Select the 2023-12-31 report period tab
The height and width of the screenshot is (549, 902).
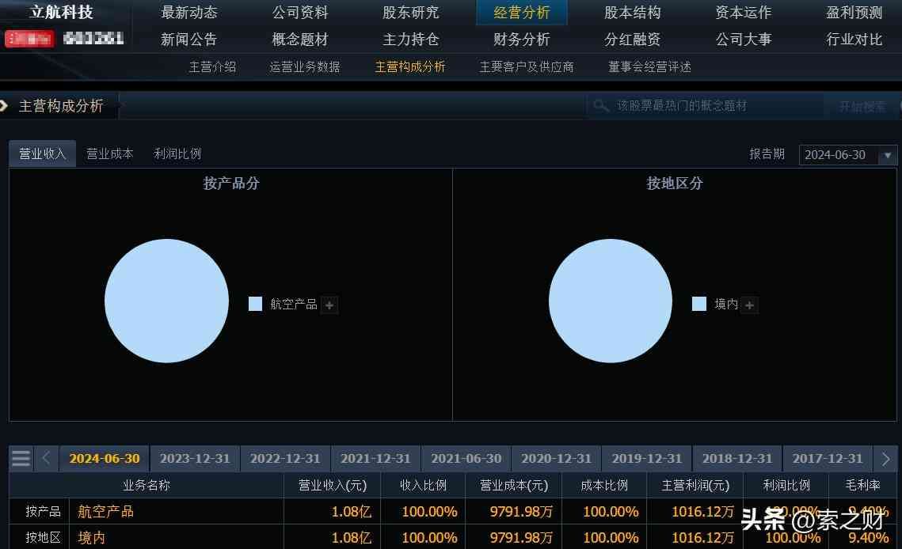195,458
